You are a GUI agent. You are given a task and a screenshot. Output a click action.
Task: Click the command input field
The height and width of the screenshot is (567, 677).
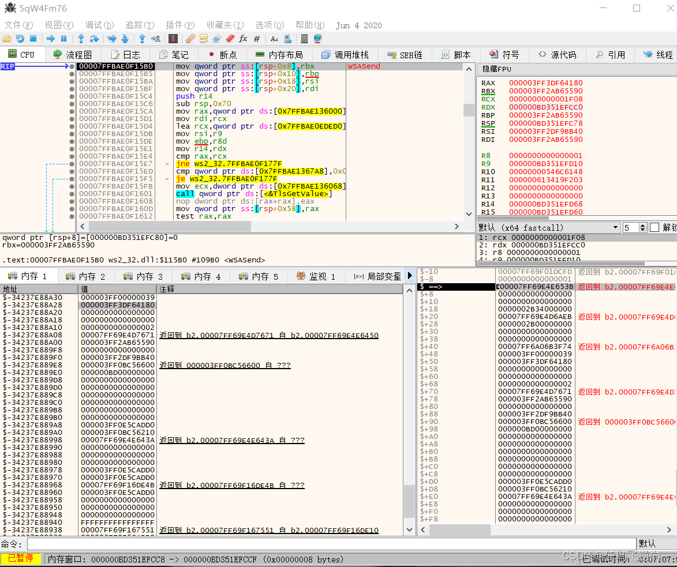[332, 544]
